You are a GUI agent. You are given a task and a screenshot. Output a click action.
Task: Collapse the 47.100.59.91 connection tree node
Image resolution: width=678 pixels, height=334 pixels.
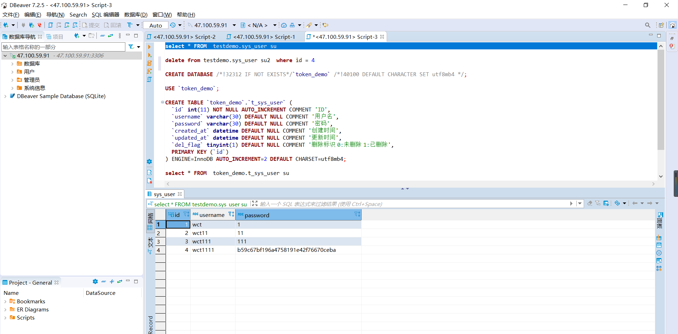(5, 56)
